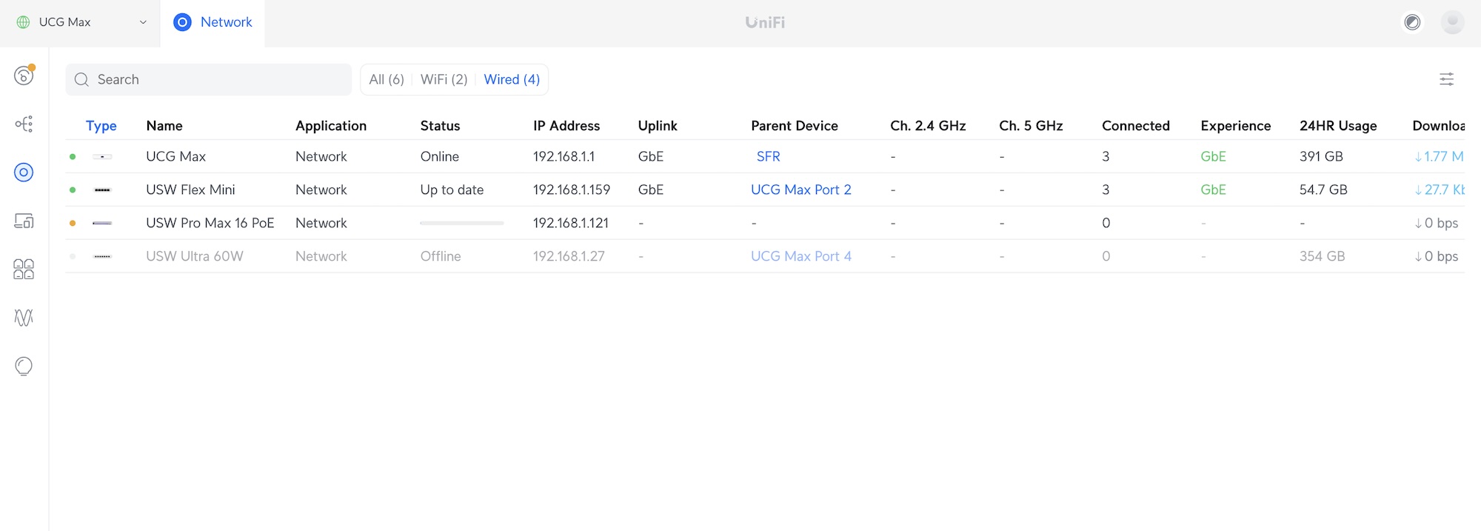The image size is (1481, 531).
Task: Sort by the Name column header
Action: coord(164,126)
